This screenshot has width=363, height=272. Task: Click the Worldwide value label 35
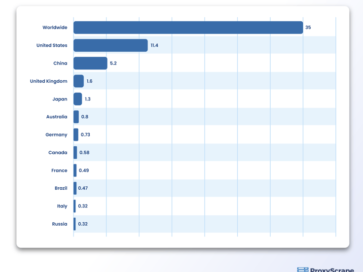308,28
